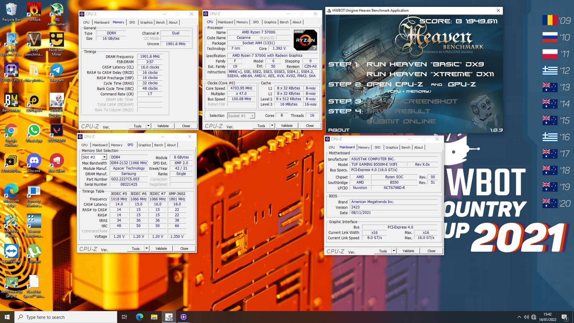Launch Telegram from the desktop
Screen dimensions: 574x323
click(x=57, y=72)
